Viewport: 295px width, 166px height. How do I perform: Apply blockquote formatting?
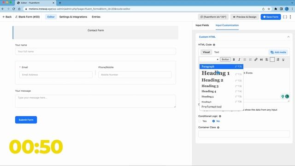click(261, 59)
